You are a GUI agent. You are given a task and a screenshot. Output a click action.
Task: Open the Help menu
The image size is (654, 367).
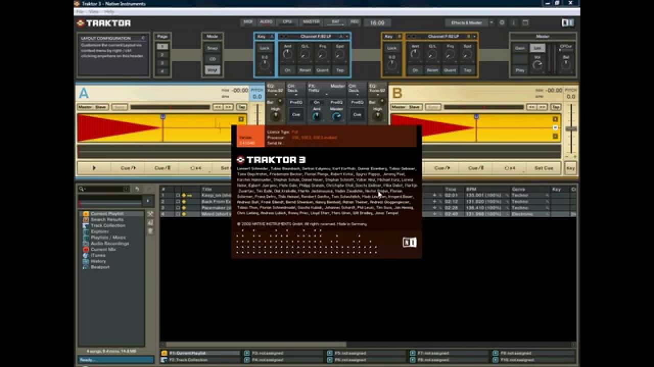click(109, 12)
